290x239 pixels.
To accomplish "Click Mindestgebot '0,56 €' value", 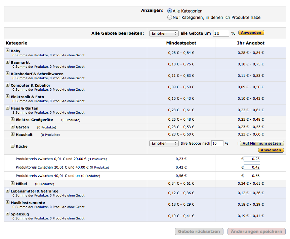I will pyautogui.click(x=181, y=176).
